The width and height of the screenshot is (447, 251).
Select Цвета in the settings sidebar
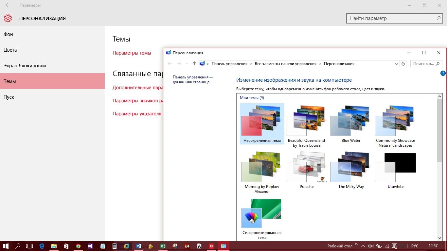[x=52, y=50]
